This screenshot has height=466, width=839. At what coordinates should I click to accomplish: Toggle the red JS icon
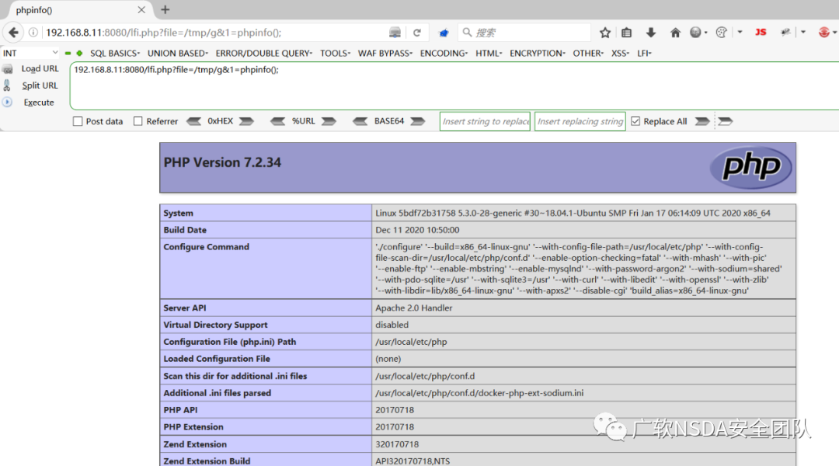[x=761, y=32]
